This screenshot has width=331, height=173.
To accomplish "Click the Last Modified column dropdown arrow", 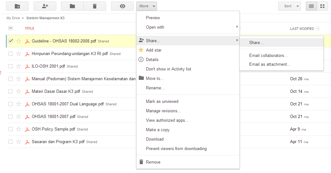I will (318, 29).
